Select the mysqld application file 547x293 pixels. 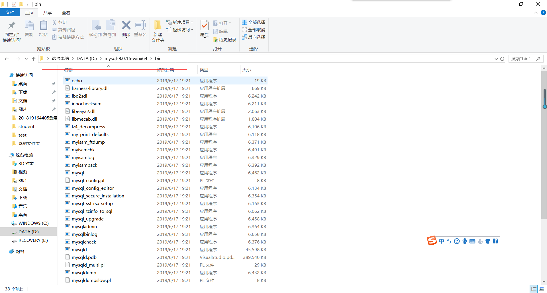(165, 250)
